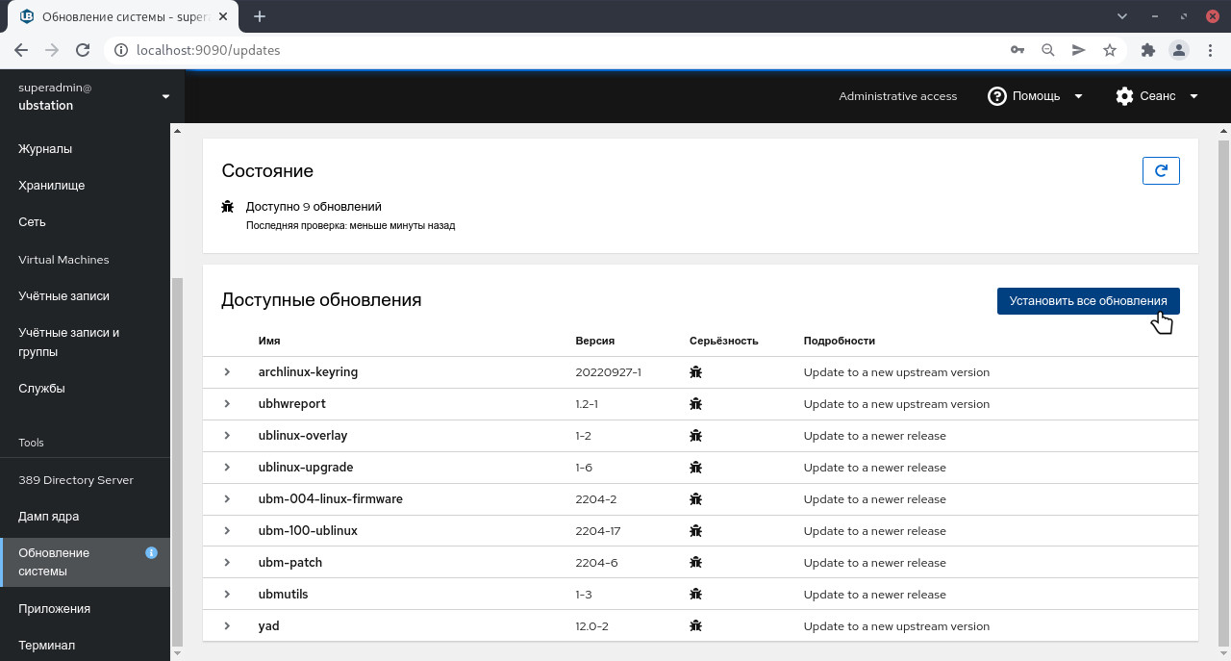Screen dimensions: 1231x661
Task: Click severity bug icon for yad
Action: [695, 626]
